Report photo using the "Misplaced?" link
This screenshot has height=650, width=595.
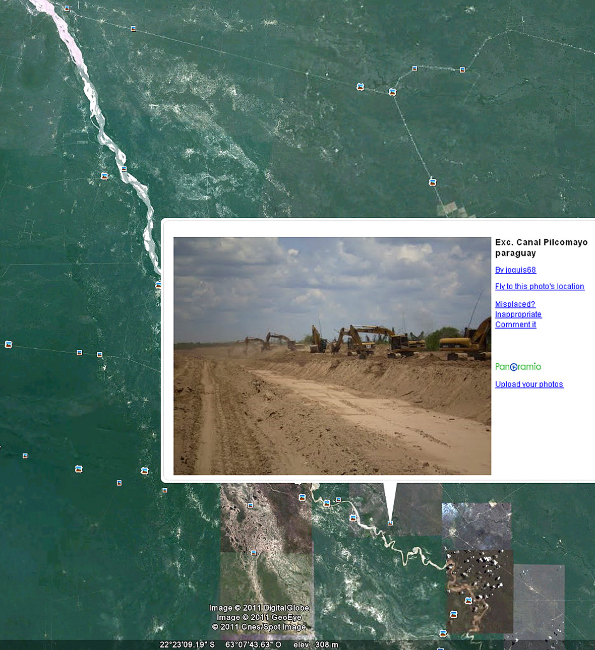tap(515, 304)
